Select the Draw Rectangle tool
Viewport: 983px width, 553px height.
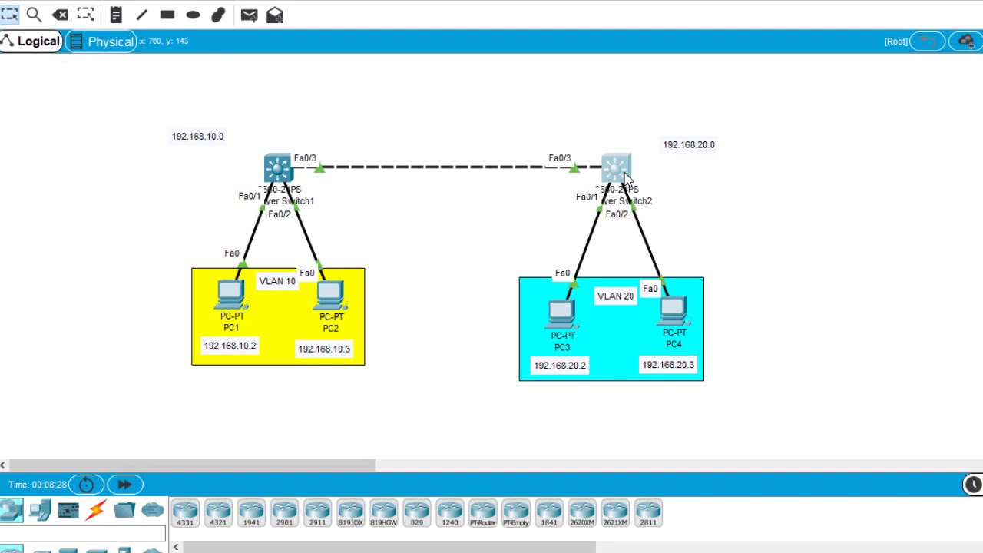tap(167, 15)
